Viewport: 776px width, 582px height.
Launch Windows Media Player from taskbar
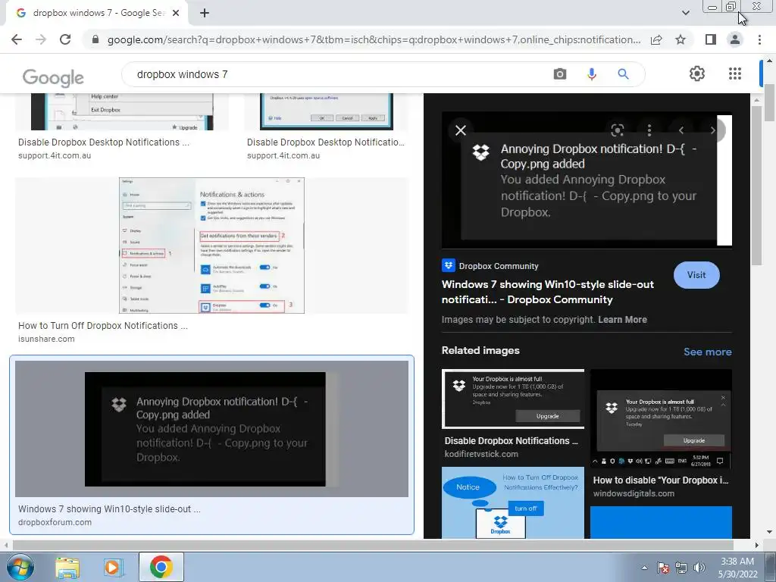click(112, 567)
